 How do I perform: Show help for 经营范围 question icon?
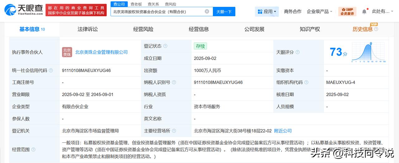click(33, 150)
